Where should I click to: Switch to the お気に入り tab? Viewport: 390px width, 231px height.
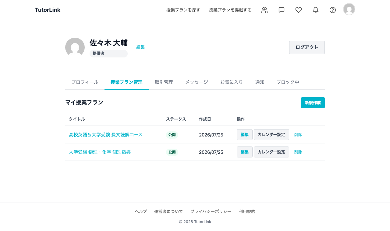click(x=232, y=82)
